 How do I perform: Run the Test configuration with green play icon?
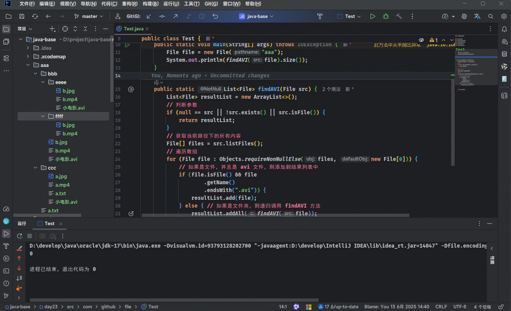[x=373, y=16]
